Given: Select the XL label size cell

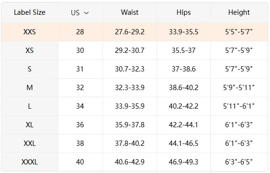Looking at the screenshot, I should (30, 125).
